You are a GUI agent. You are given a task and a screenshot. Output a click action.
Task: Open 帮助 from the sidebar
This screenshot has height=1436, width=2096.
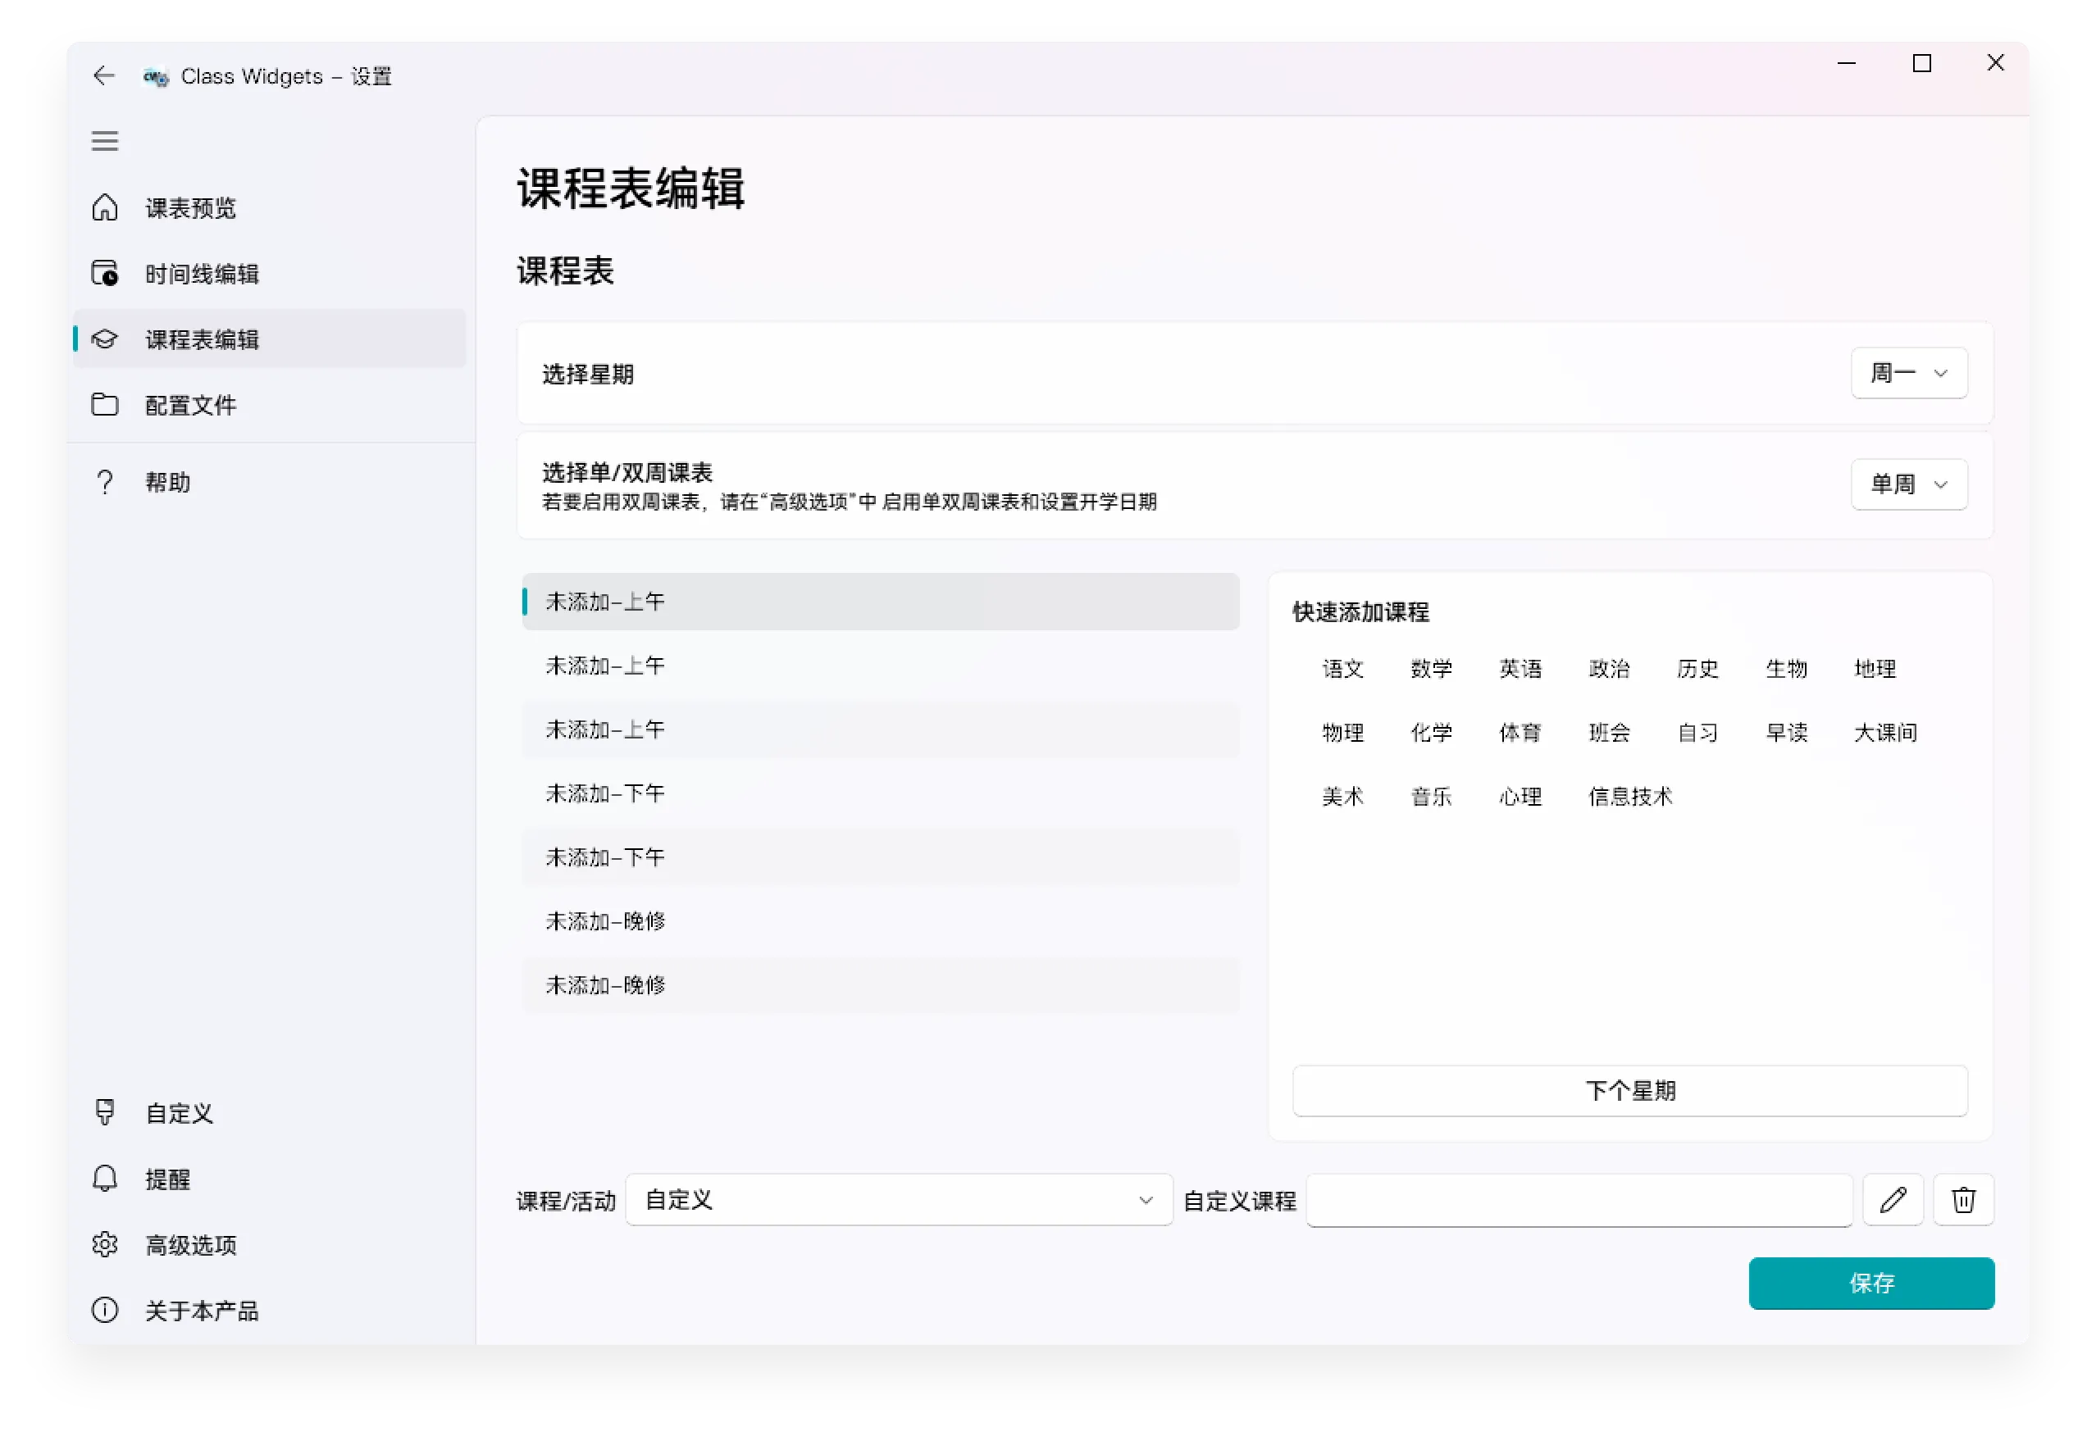106,481
